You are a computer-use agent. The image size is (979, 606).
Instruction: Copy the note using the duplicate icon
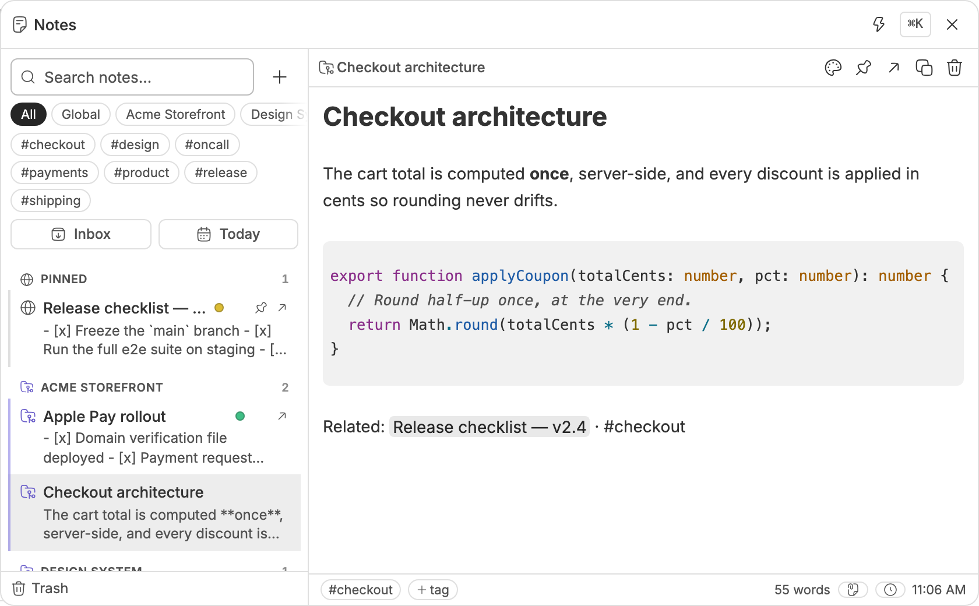[x=924, y=68]
